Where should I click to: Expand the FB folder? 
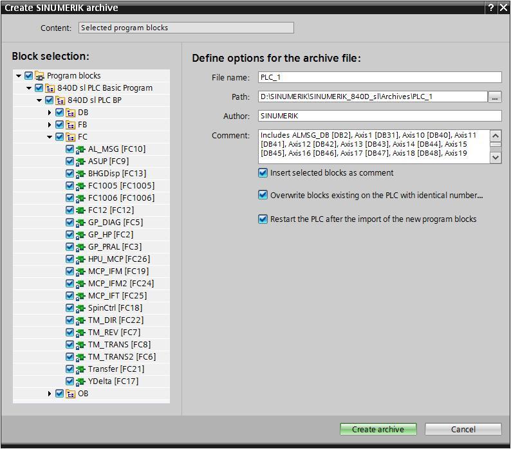50,125
